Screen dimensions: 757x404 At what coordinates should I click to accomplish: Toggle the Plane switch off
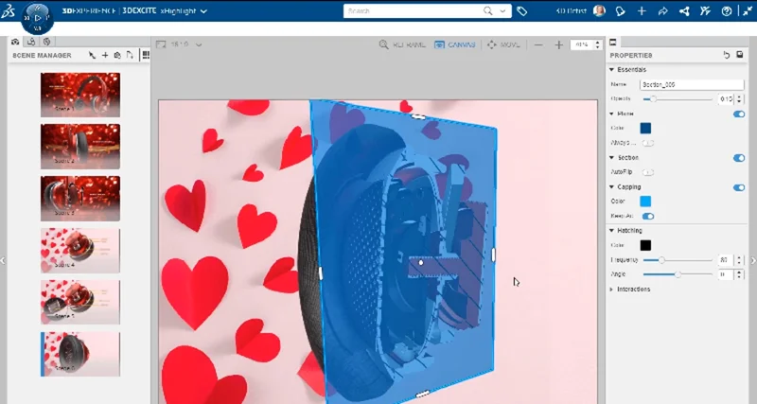point(739,114)
